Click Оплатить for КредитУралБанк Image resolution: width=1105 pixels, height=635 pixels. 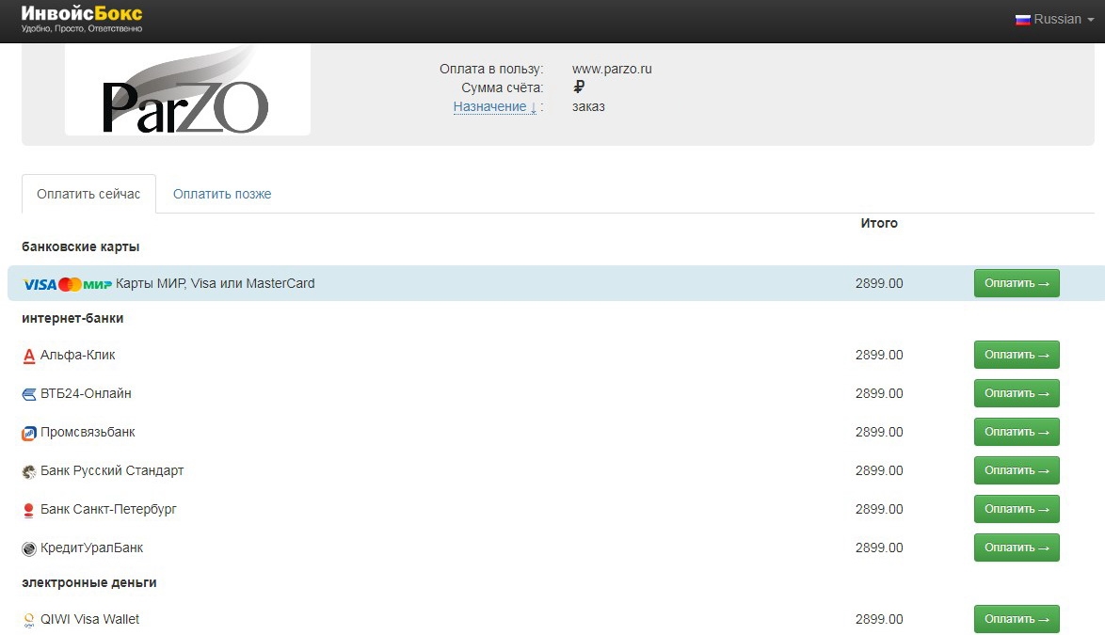coord(1017,548)
